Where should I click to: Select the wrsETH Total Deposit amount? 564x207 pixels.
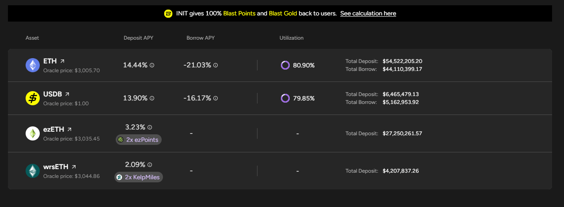click(401, 171)
